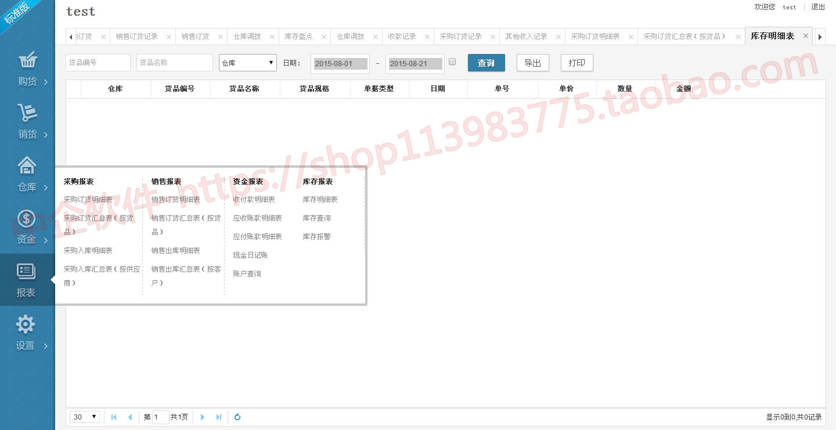Go to last page in pagination bar
Image resolution: width=836 pixels, height=430 pixels.
(219, 417)
